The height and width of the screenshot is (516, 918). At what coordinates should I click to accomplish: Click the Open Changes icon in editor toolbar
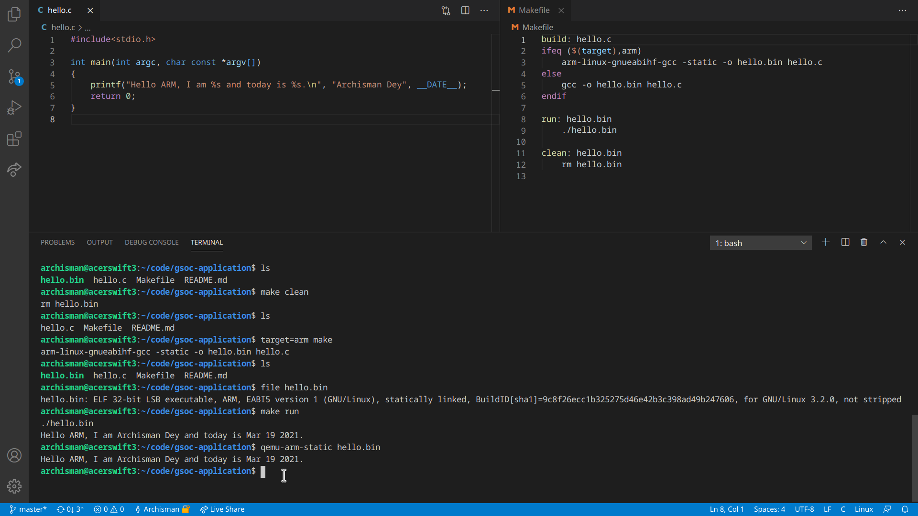446,11
